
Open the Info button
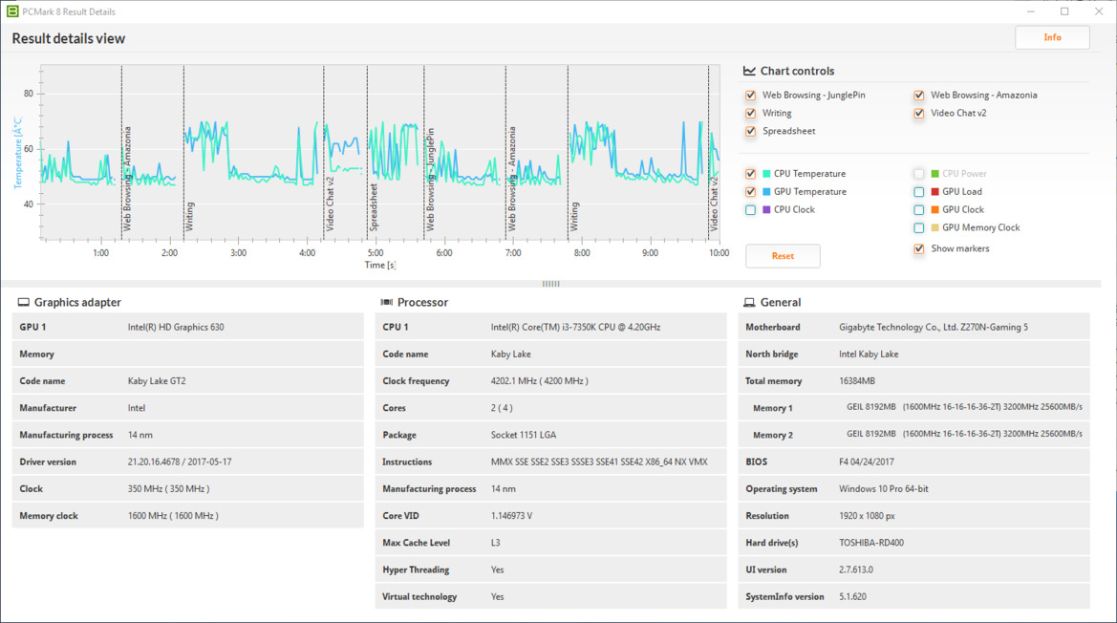click(x=1052, y=37)
